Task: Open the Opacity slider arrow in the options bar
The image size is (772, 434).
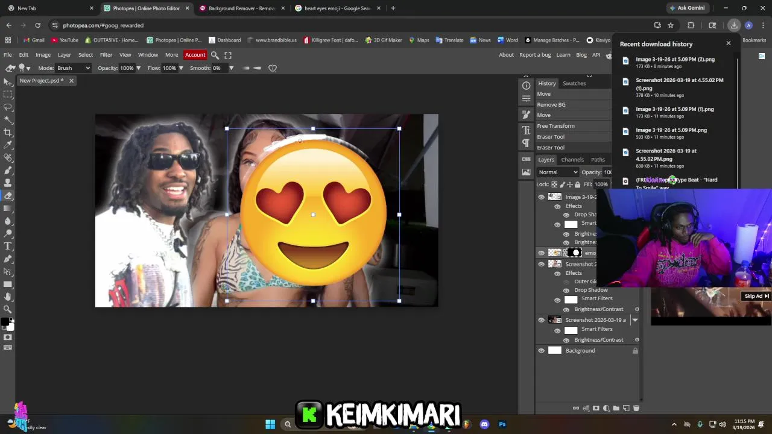Action: tap(138, 68)
